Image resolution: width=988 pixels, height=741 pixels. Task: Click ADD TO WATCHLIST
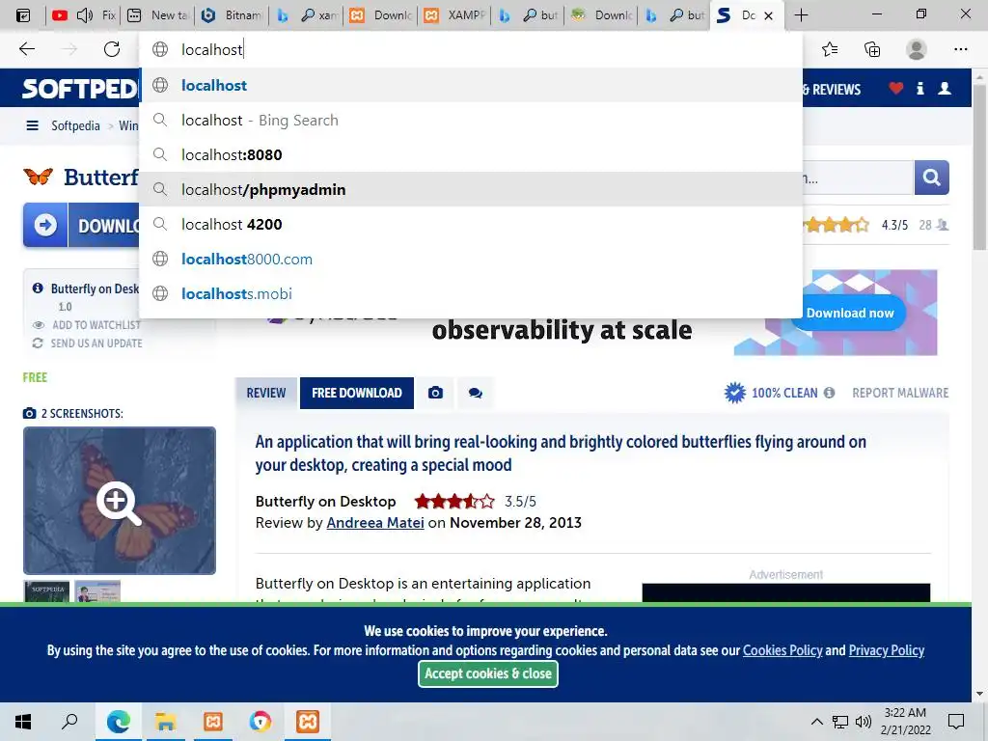tap(96, 325)
